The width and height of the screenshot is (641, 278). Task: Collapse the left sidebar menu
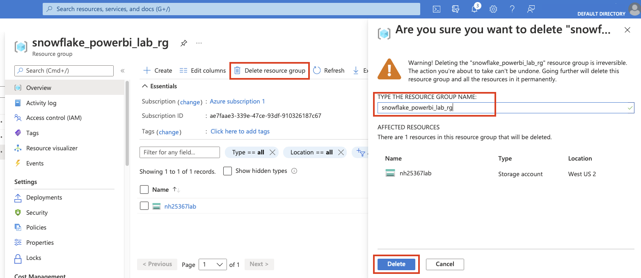(x=122, y=71)
